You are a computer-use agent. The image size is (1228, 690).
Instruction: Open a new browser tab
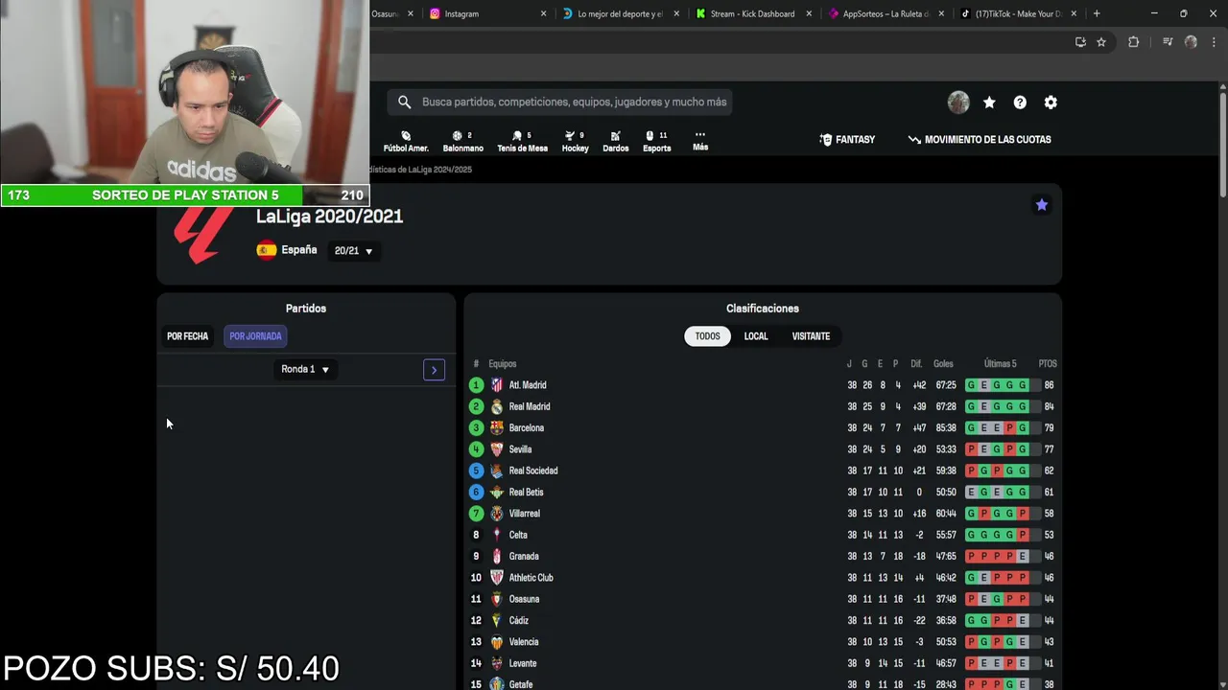(x=1097, y=13)
